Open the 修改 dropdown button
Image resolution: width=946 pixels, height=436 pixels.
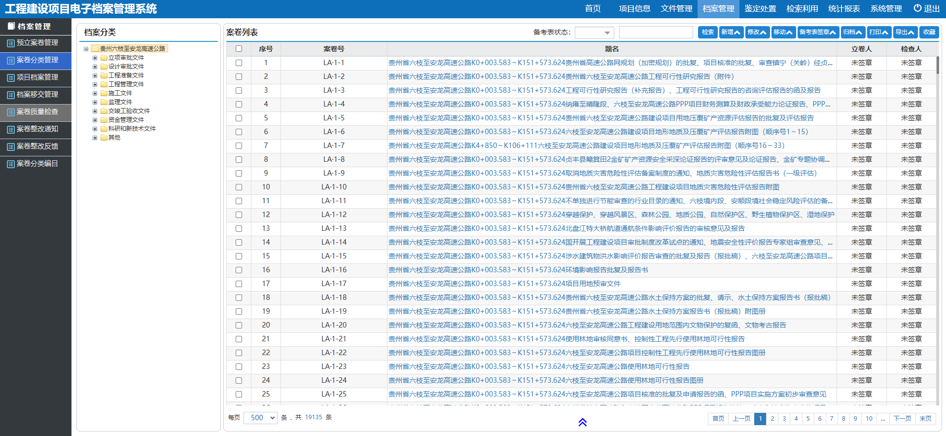(757, 32)
